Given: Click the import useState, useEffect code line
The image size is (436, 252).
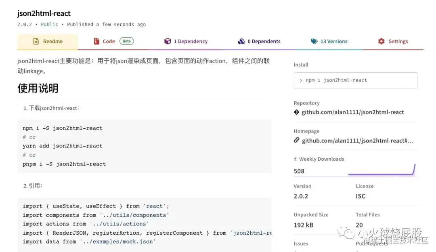Looking at the screenshot, I should point(96,206).
